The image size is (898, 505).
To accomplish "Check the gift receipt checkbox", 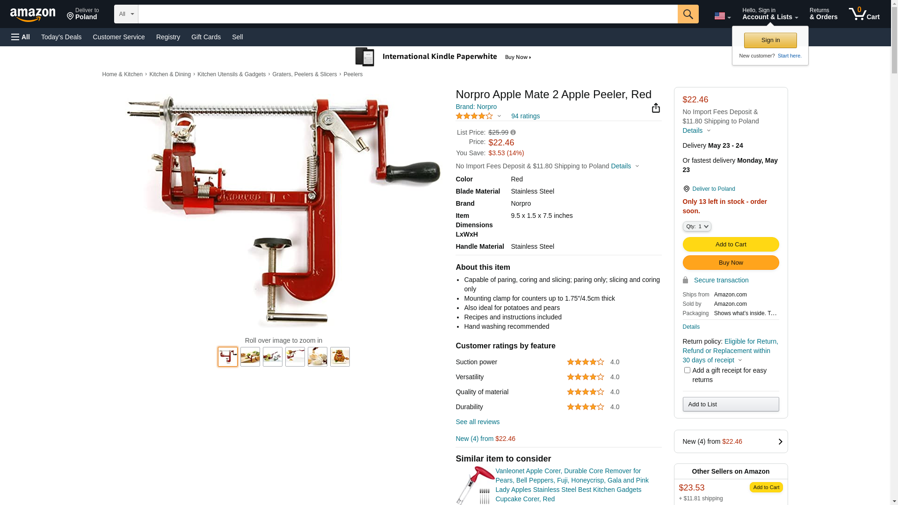I will click(x=687, y=370).
